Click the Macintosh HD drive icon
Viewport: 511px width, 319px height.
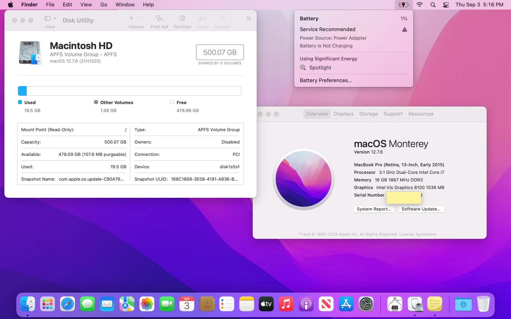(x=30, y=53)
